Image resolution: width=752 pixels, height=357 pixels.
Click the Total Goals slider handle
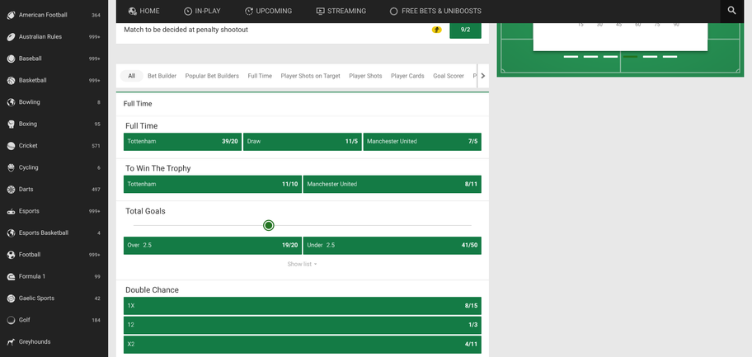[269, 225]
